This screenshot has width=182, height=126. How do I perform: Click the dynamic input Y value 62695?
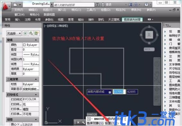132,92
